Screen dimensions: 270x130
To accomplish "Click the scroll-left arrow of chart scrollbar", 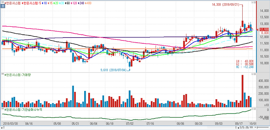I will click(2, 127).
